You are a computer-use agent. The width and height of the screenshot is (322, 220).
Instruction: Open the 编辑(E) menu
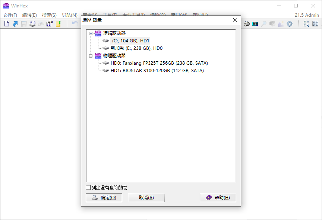coord(29,15)
